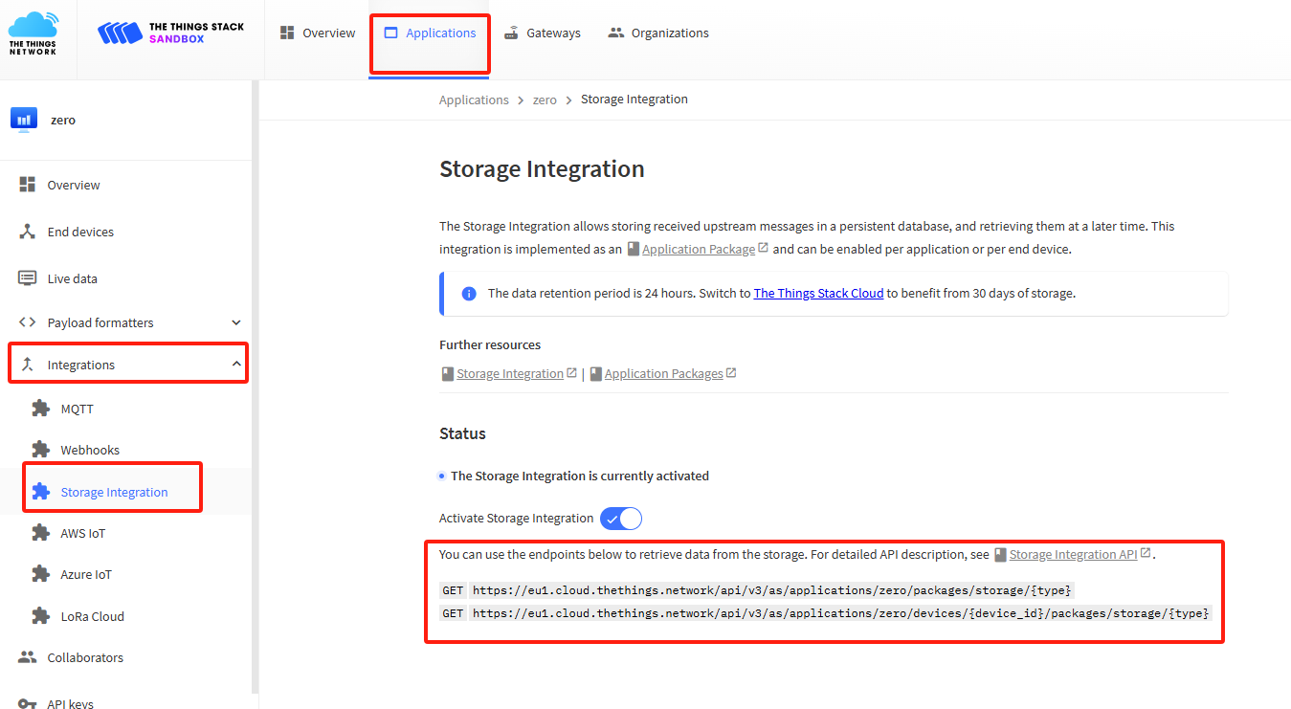
Task: Click the blue Storage Integration puzzle icon
Action: (x=40, y=492)
